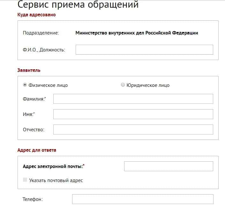This screenshot has width=225, height=206.
Task: Focus the Отчество input box
Action: tap(133, 129)
